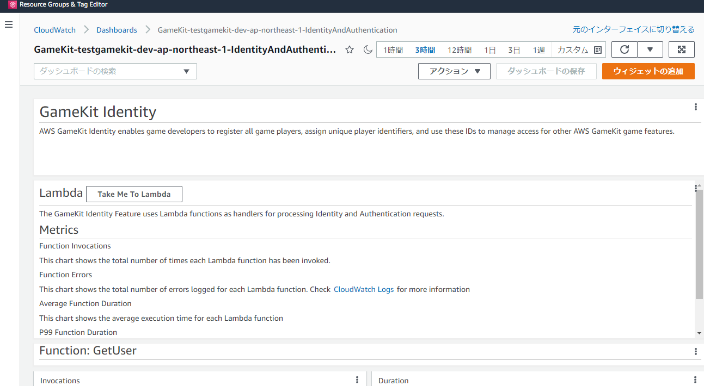Switch time range to 1週

[x=538, y=50]
